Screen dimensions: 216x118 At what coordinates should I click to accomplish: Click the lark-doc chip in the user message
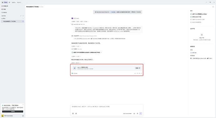(x=113, y=12)
